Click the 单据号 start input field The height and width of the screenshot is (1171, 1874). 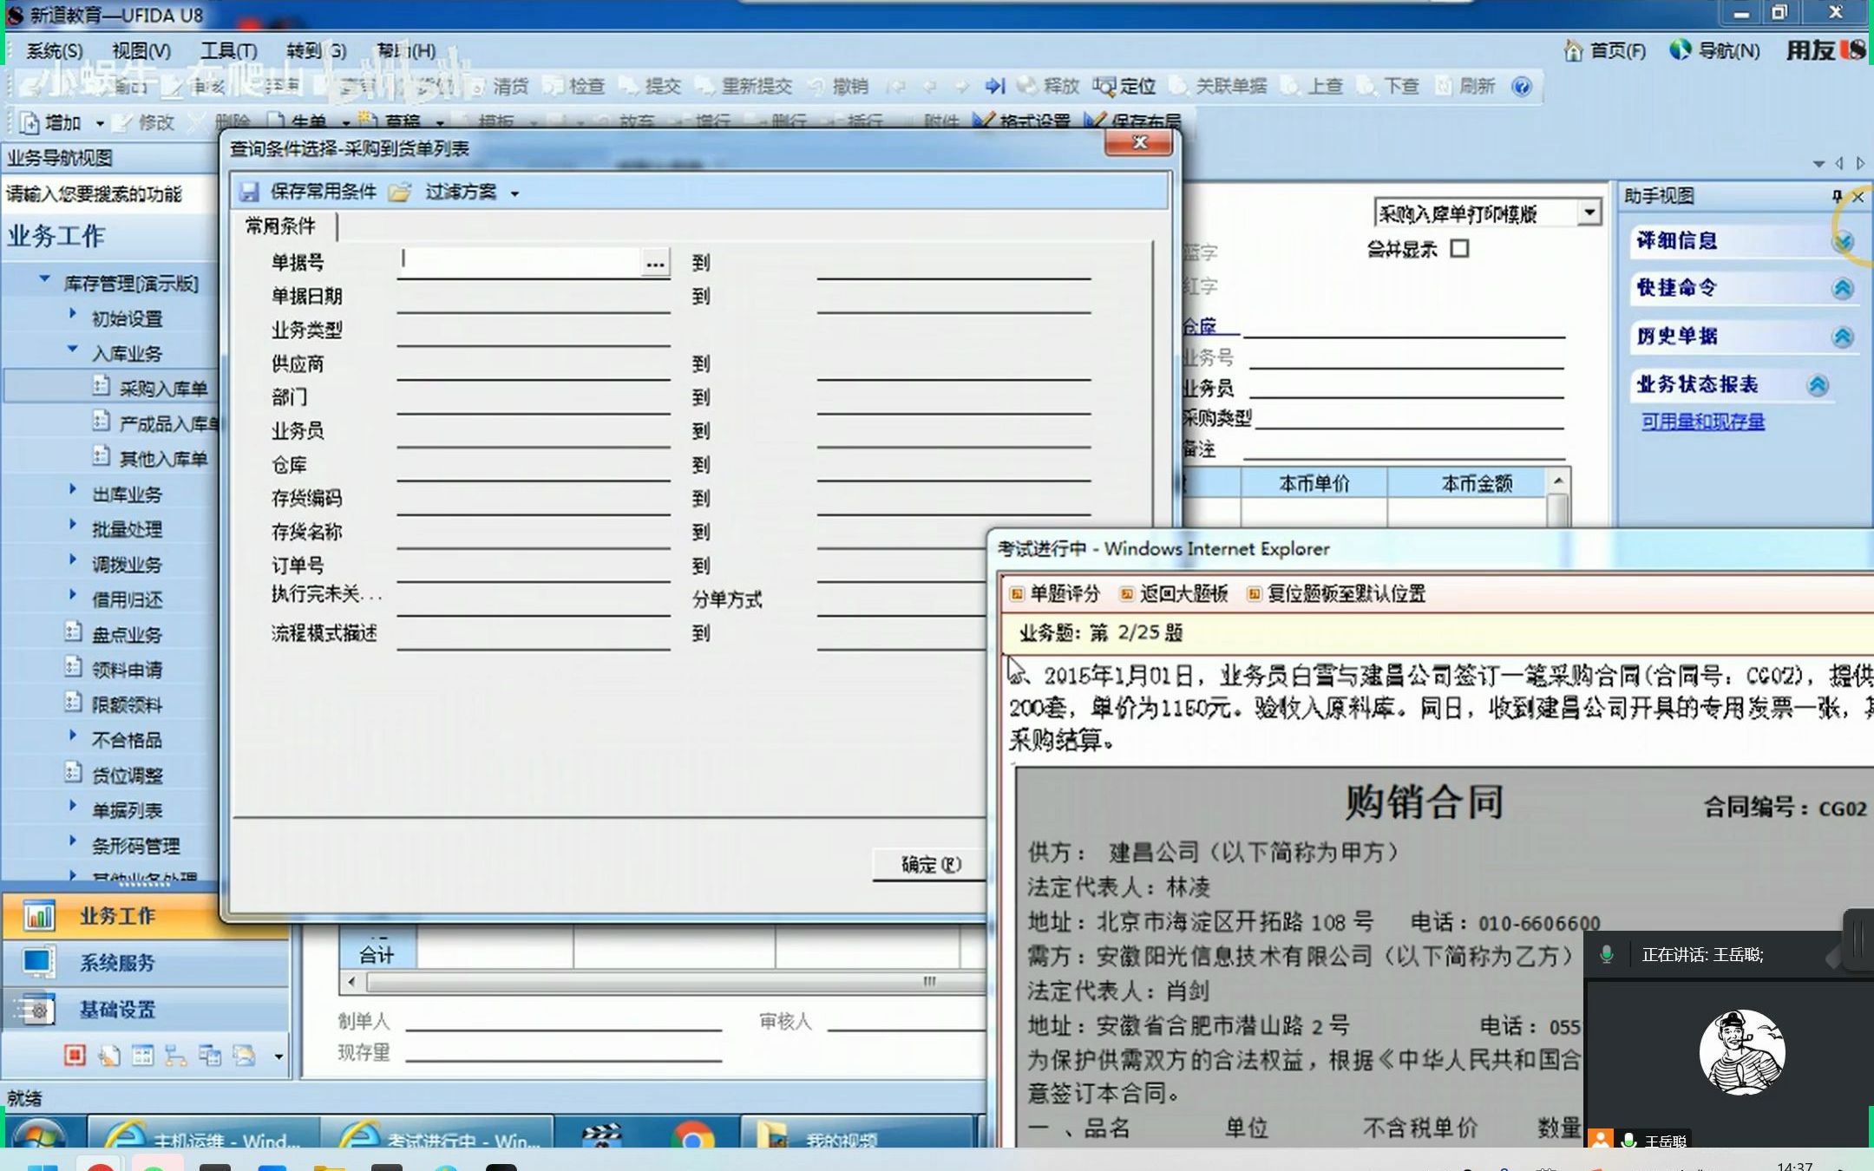pos(521,262)
